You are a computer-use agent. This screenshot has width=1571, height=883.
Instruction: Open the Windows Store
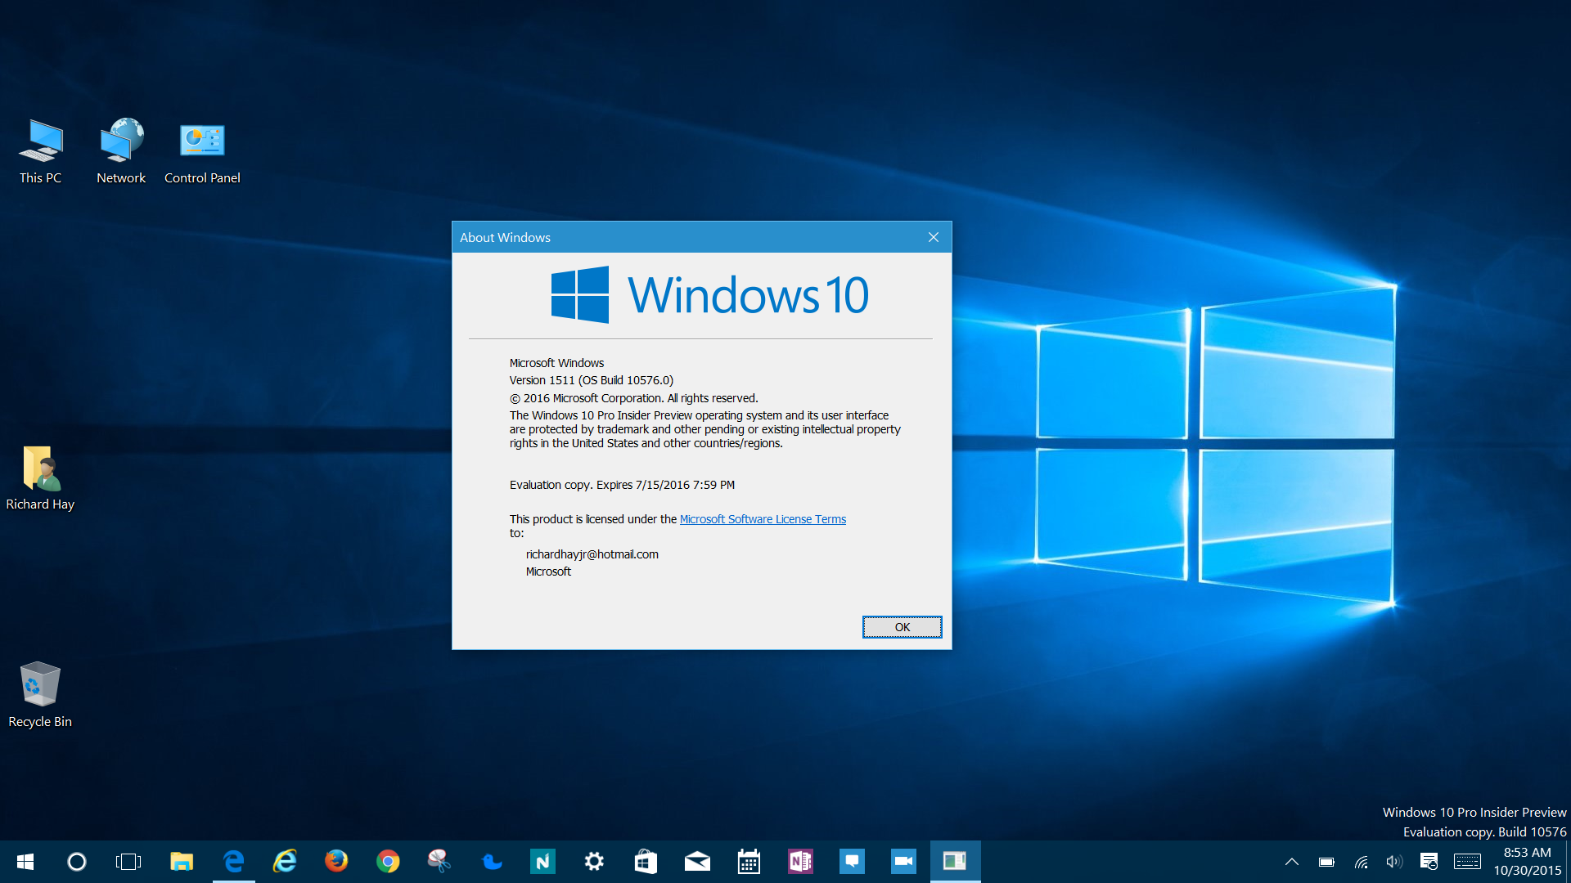(646, 861)
